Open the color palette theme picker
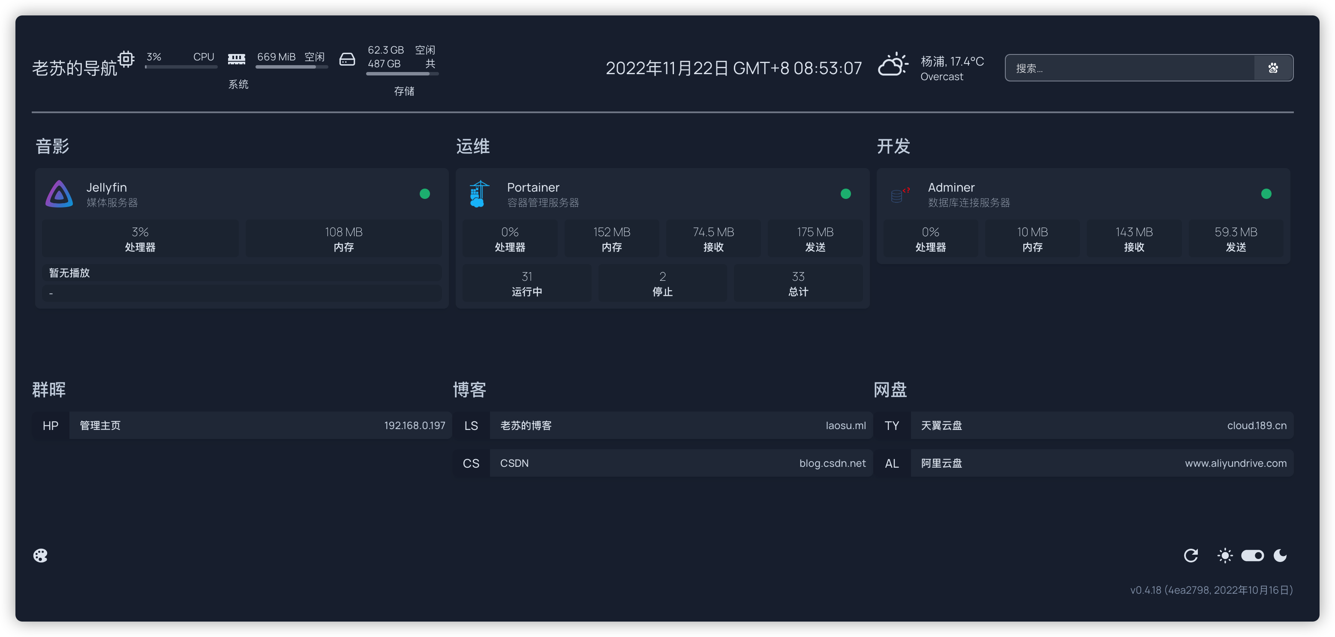Image resolution: width=1335 pixels, height=637 pixels. [40, 556]
